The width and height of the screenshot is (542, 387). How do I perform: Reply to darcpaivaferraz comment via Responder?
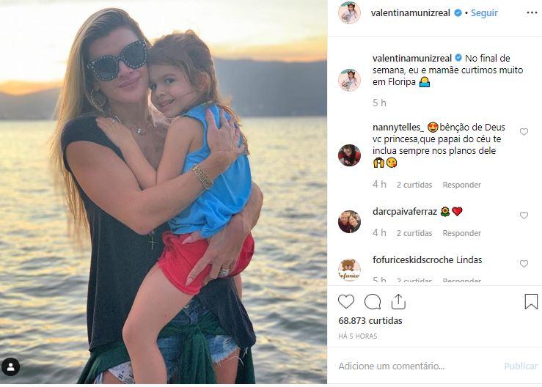(x=461, y=233)
